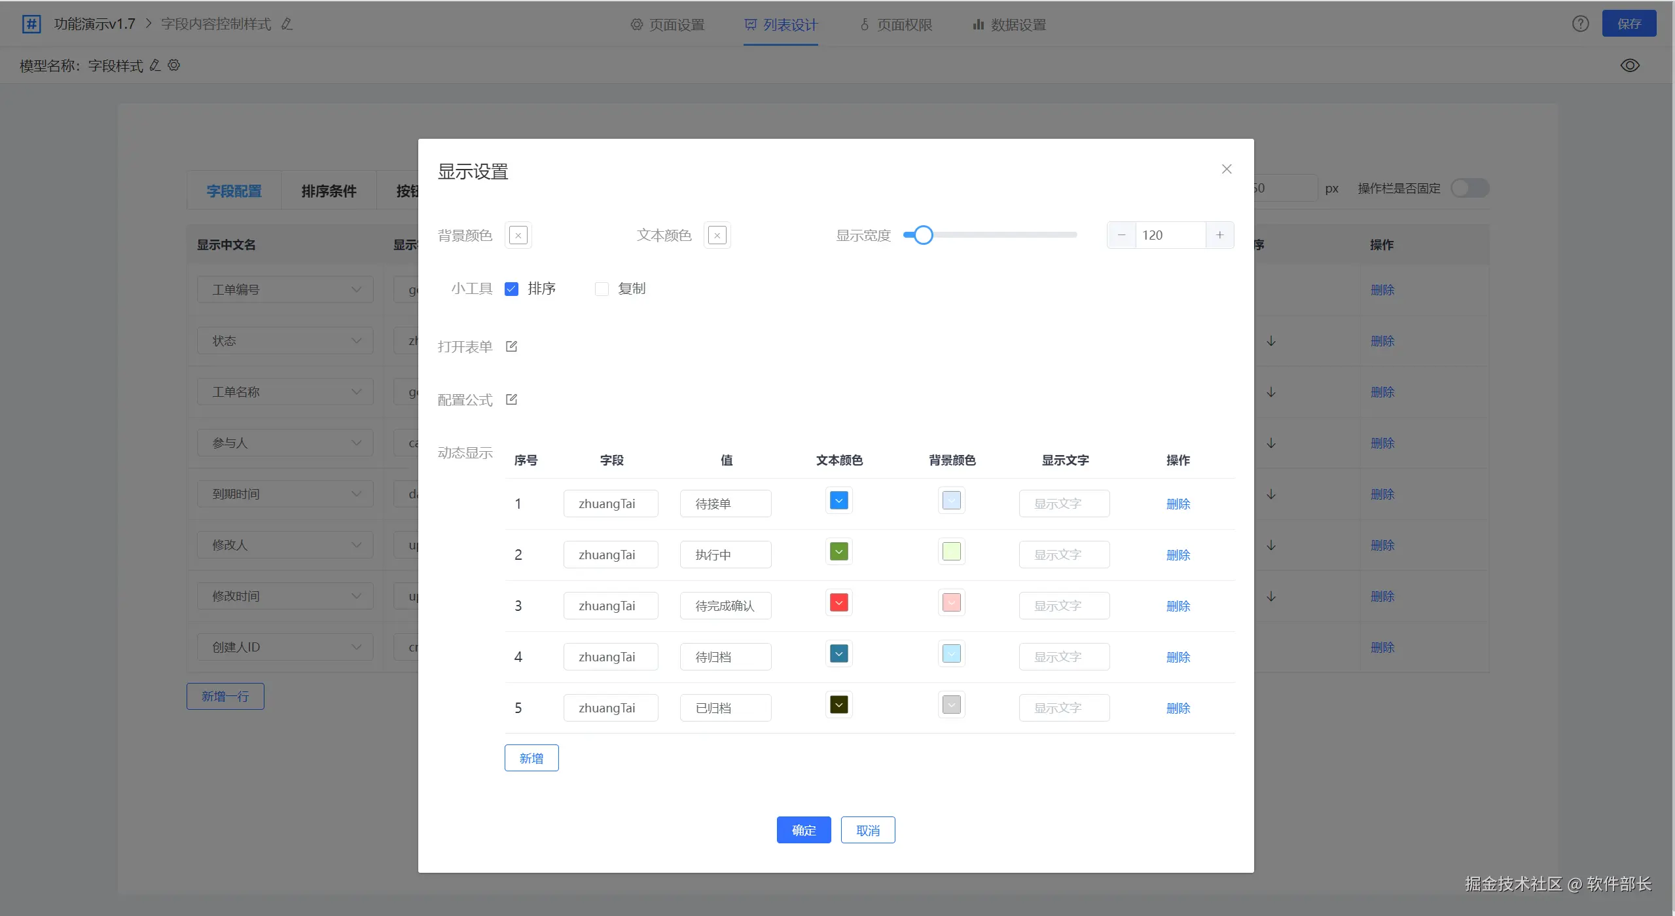Viewport: 1675px width, 916px height.
Task: Switch to the 页面权限 tab
Action: 895,25
